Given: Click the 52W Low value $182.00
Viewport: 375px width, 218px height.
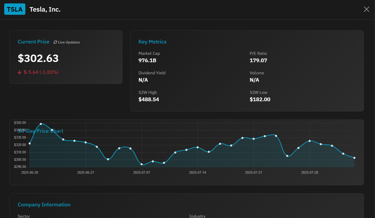Looking at the screenshot, I should 260,99.
